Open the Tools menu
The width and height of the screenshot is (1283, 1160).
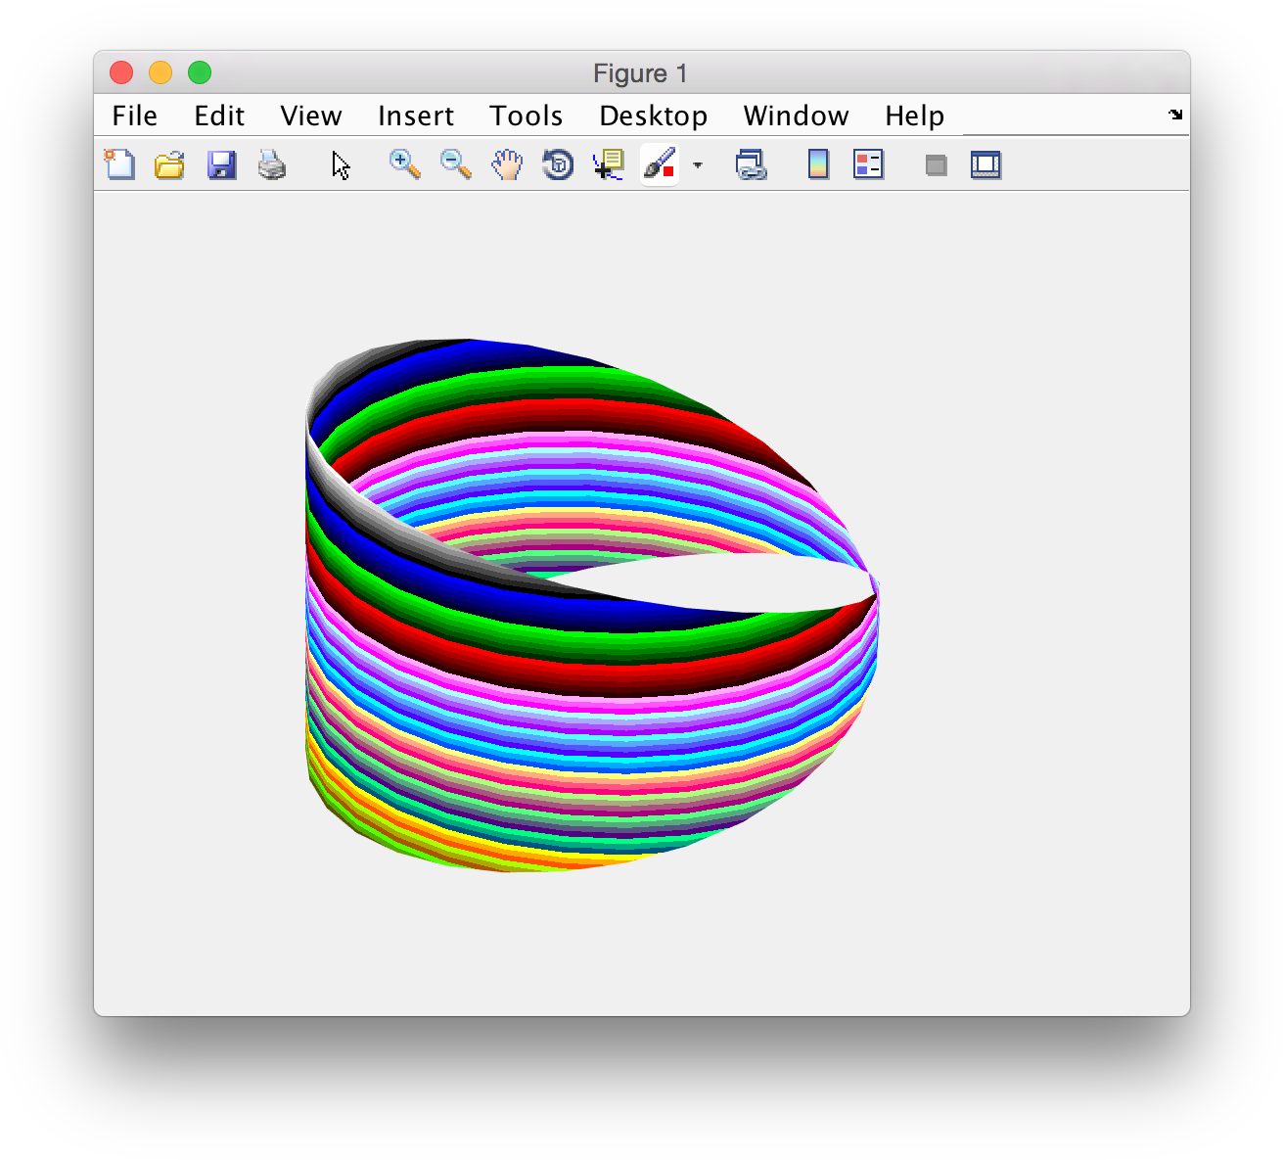(526, 116)
